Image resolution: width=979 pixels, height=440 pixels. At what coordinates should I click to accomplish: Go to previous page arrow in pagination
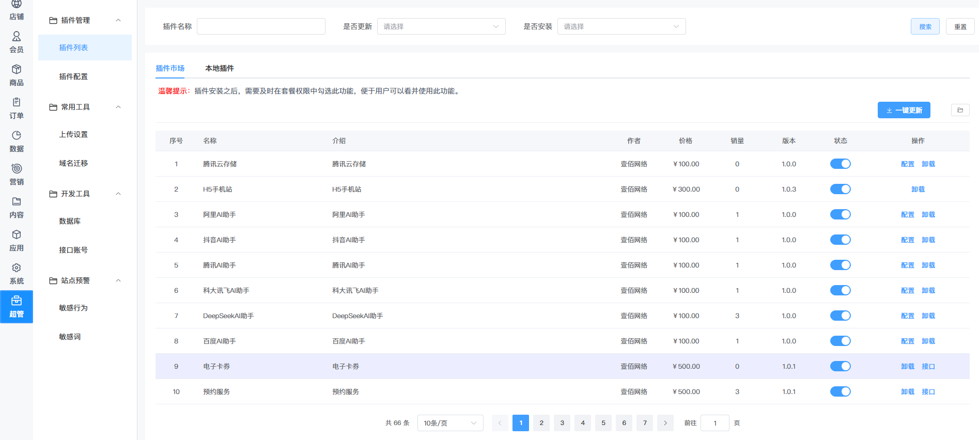tap(500, 423)
